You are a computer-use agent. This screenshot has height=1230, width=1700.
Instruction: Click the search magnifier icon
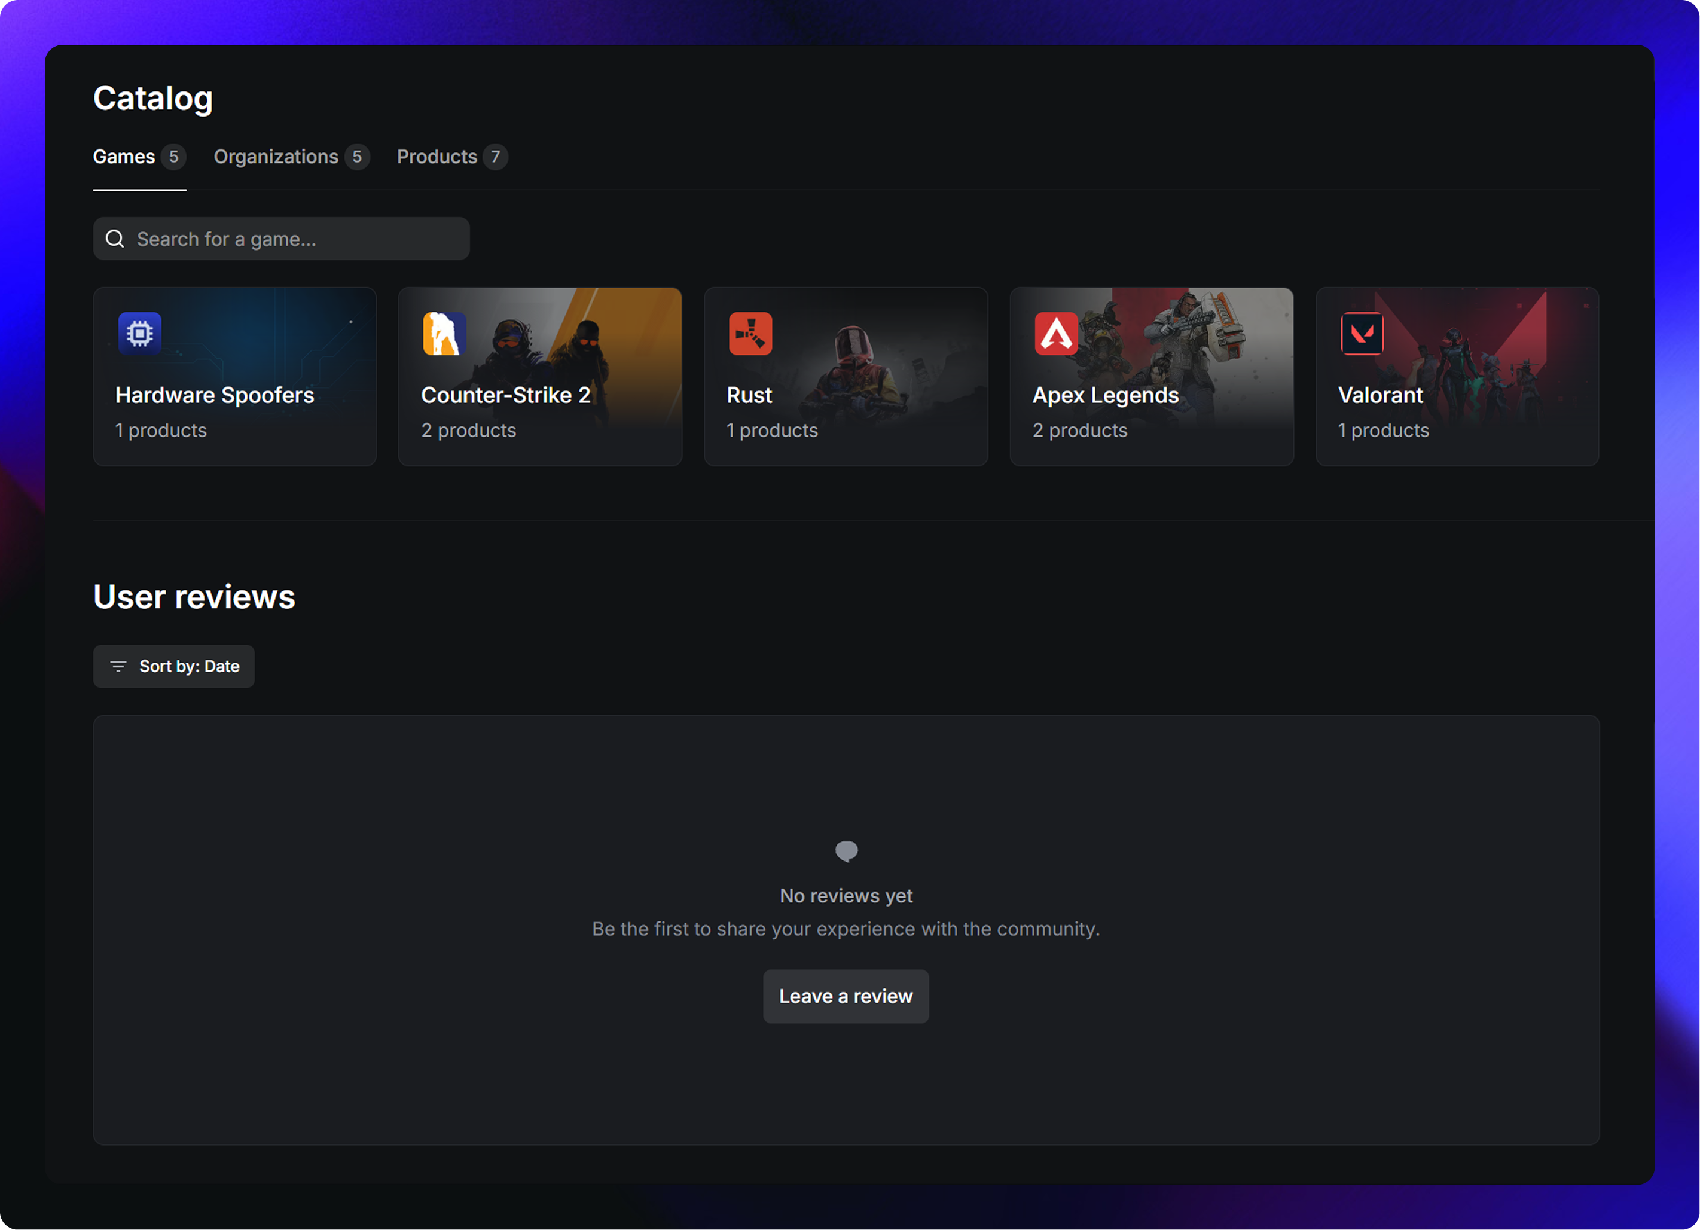[x=115, y=239]
